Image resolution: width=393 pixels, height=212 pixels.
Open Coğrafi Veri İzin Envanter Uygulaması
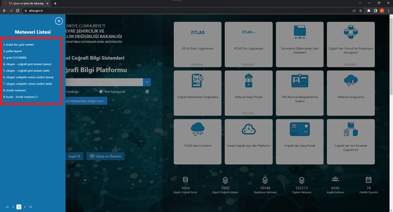point(351,142)
